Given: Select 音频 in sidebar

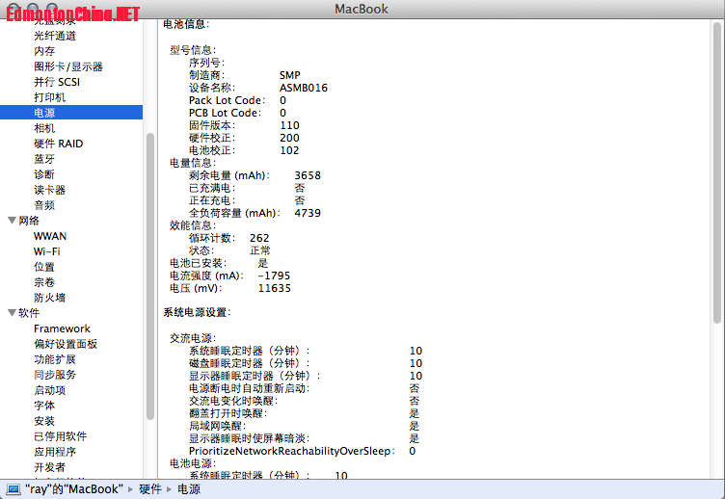Looking at the screenshot, I should (44, 205).
